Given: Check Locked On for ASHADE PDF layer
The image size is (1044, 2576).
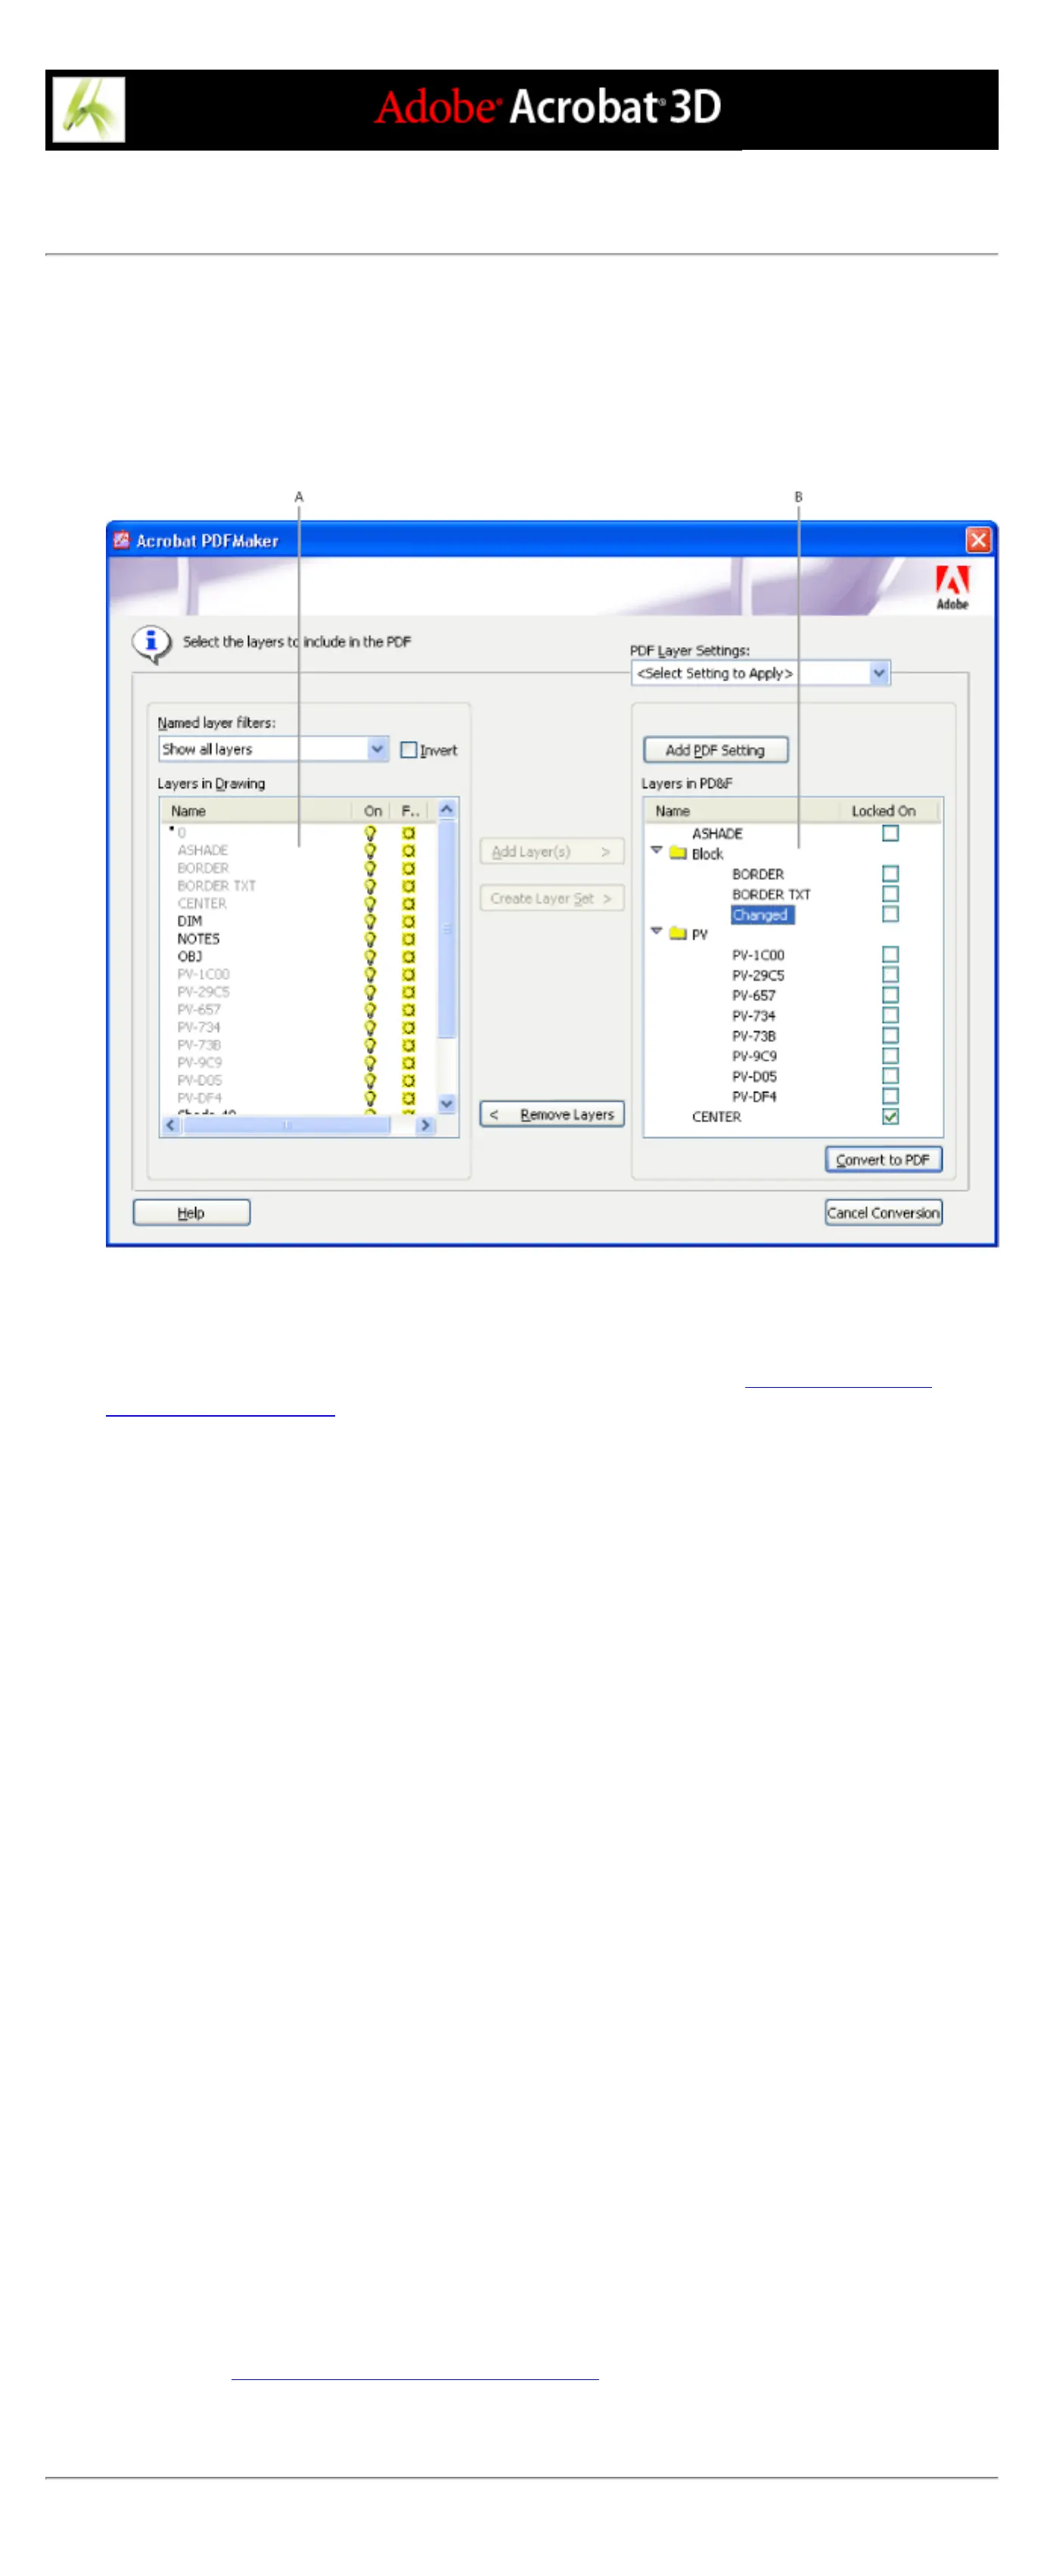Looking at the screenshot, I should (x=890, y=833).
